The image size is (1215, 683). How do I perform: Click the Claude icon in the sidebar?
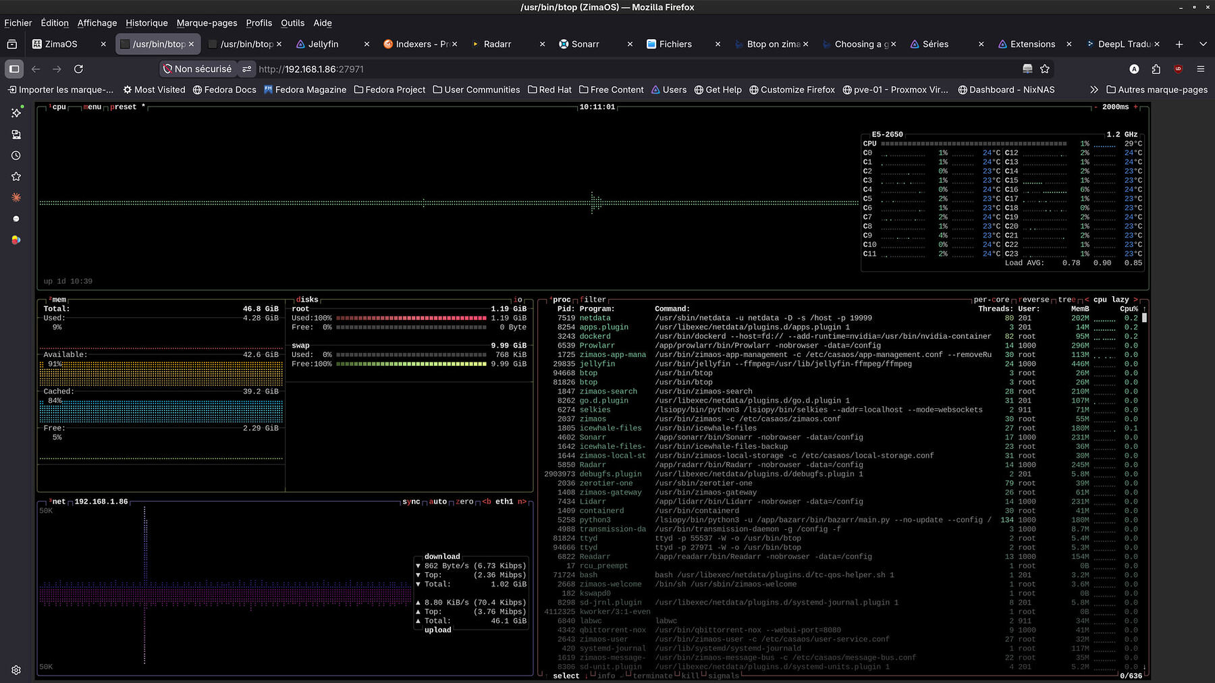pos(16,197)
